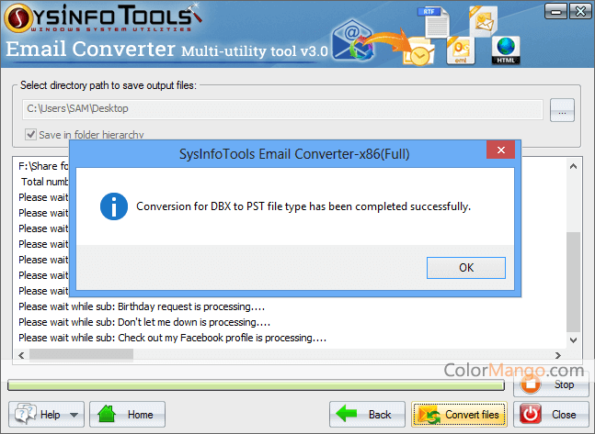Viewport: 595px width, 434px height.
Task: Click the blue email envelope @ icon
Action: click(352, 41)
